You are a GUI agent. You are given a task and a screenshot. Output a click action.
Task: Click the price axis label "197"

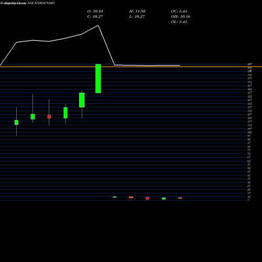249,64
